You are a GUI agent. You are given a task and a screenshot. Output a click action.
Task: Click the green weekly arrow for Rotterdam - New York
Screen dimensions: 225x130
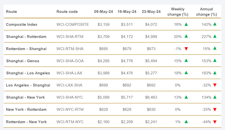tap(186, 122)
